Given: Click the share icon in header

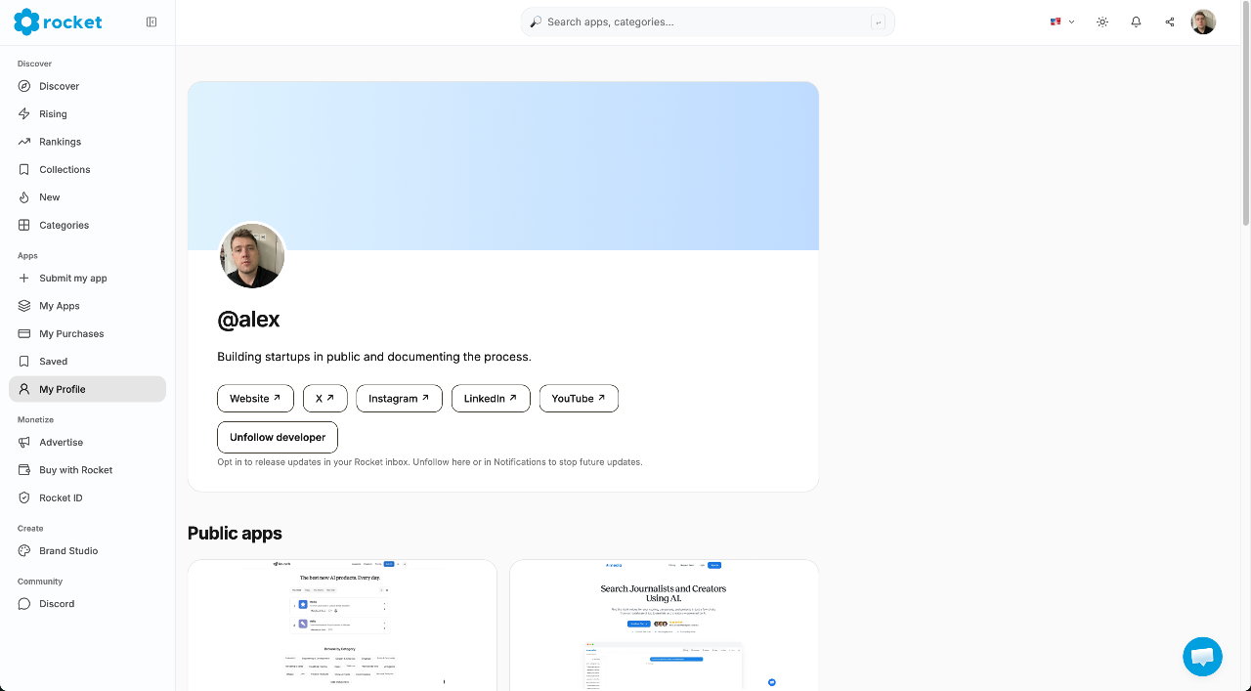Looking at the screenshot, I should point(1170,22).
